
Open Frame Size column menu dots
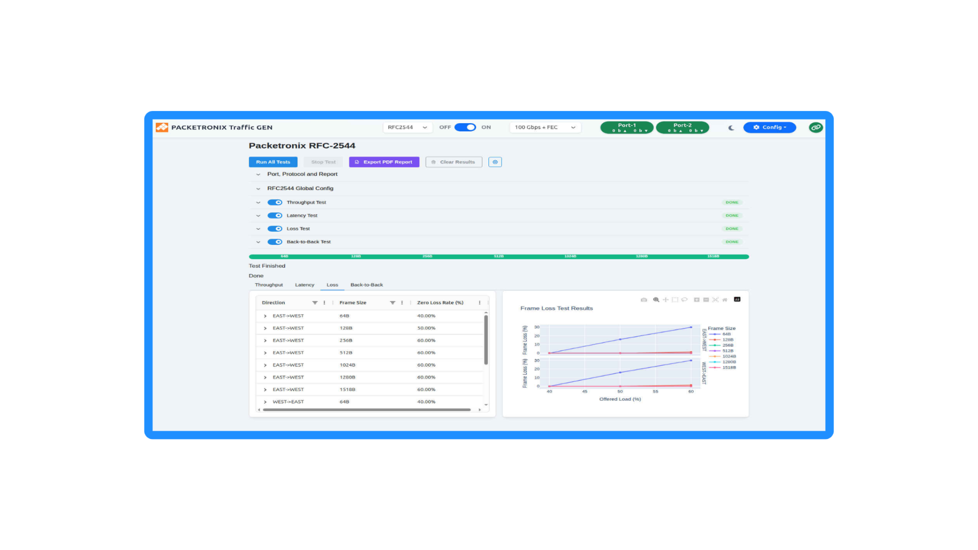point(402,302)
